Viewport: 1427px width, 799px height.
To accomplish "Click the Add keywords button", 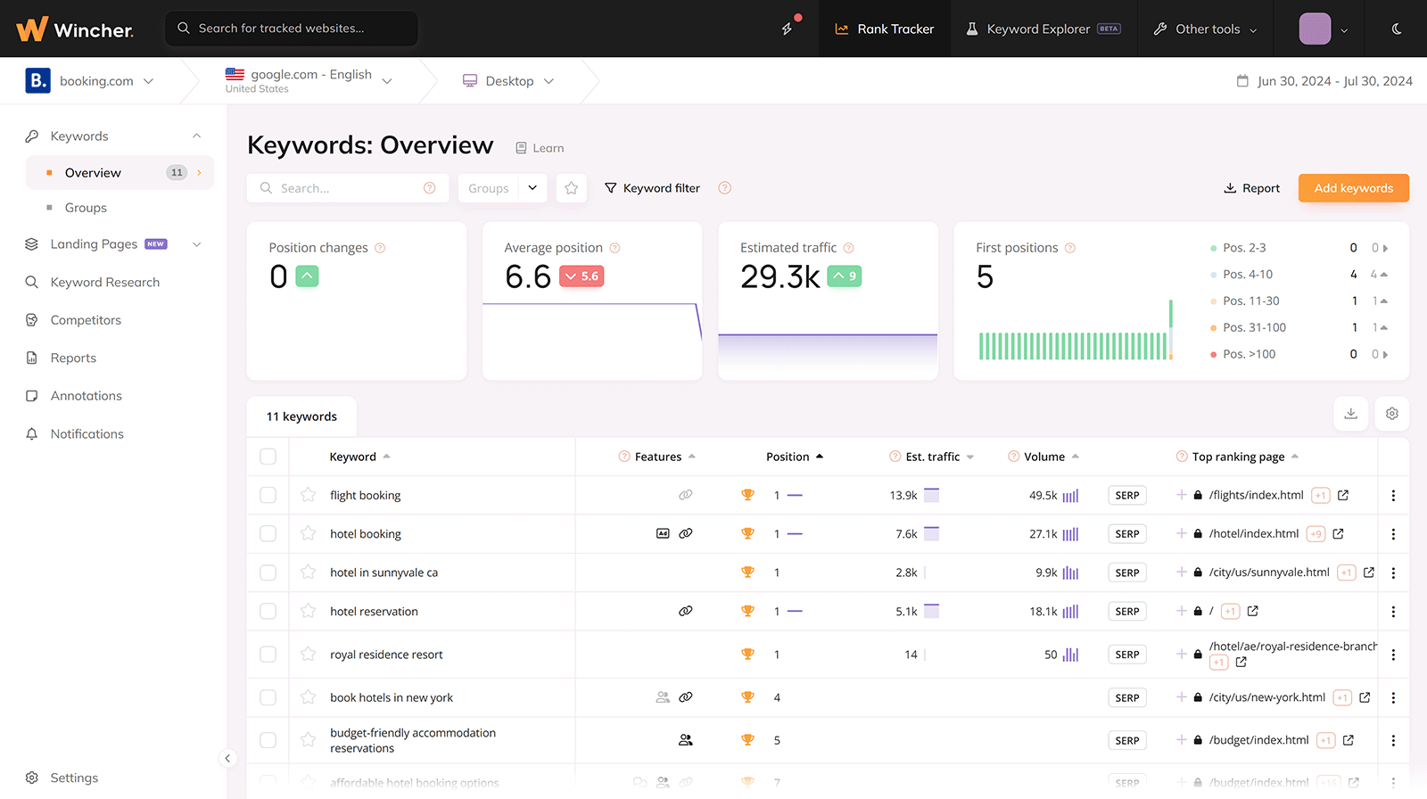I will pyautogui.click(x=1353, y=188).
